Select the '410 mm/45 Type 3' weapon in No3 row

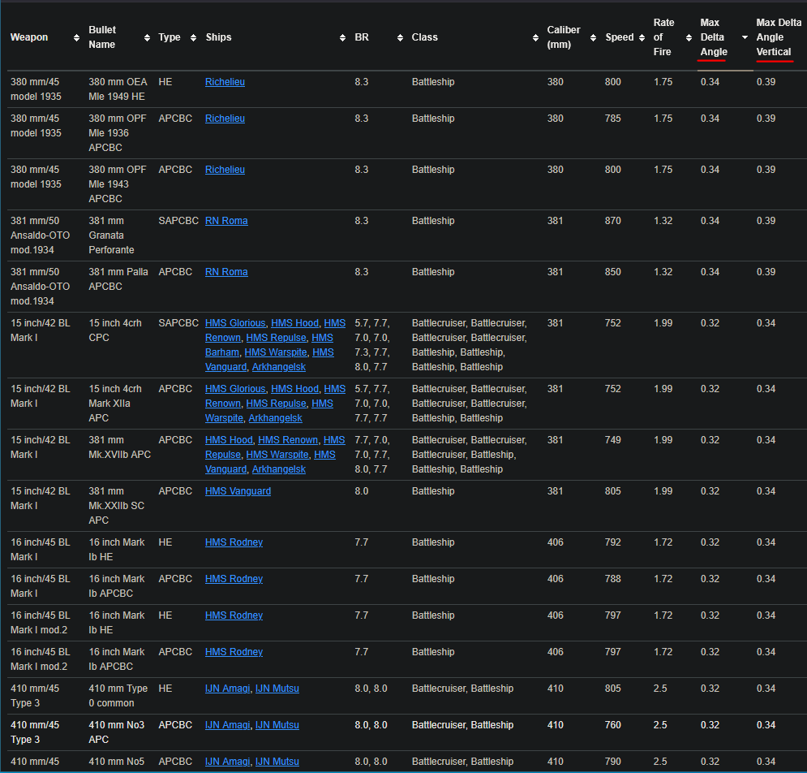pyautogui.click(x=35, y=732)
